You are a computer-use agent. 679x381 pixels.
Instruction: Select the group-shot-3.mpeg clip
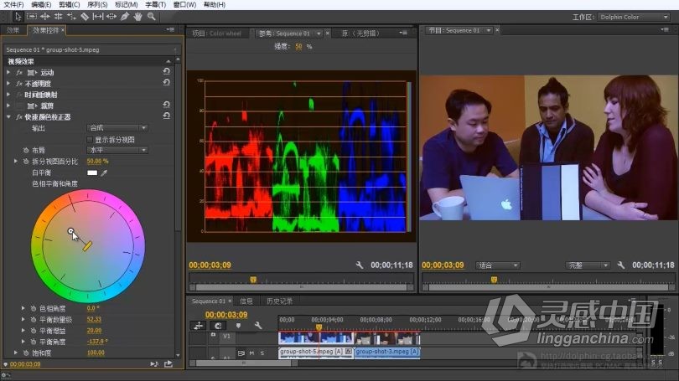click(x=386, y=352)
